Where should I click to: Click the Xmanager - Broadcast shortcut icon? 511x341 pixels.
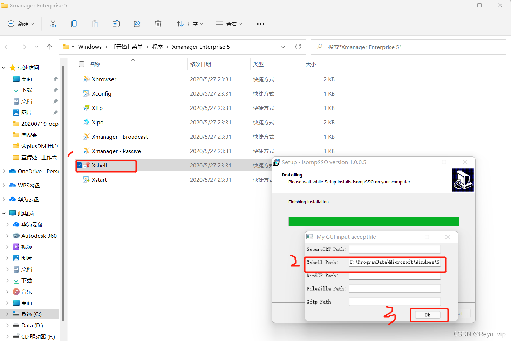(x=86, y=137)
